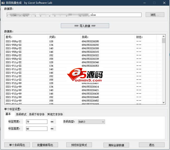Click the app icon in title bar
Image resolution: width=170 pixels, height=150 pixels.
(3, 3)
